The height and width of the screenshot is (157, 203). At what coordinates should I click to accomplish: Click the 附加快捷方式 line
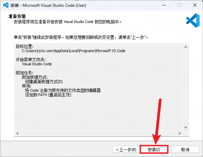coord(35,77)
